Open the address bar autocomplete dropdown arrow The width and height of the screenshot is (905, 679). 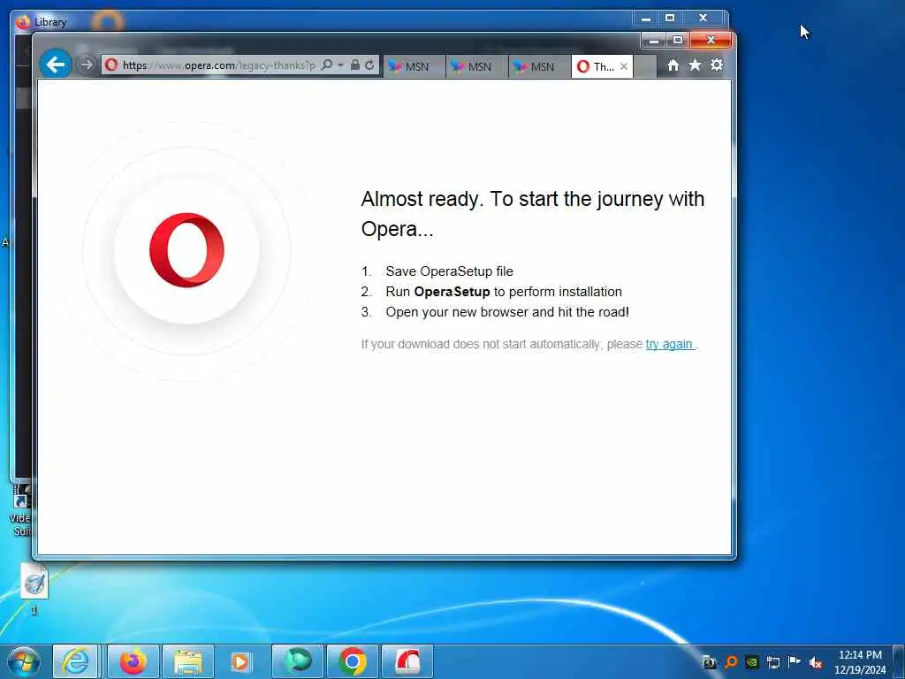[x=340, y=65]
